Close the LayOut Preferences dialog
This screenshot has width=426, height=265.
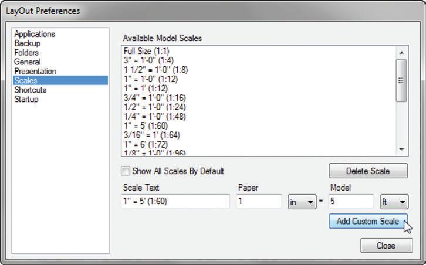pyautogui.click(x=386, y=246)
